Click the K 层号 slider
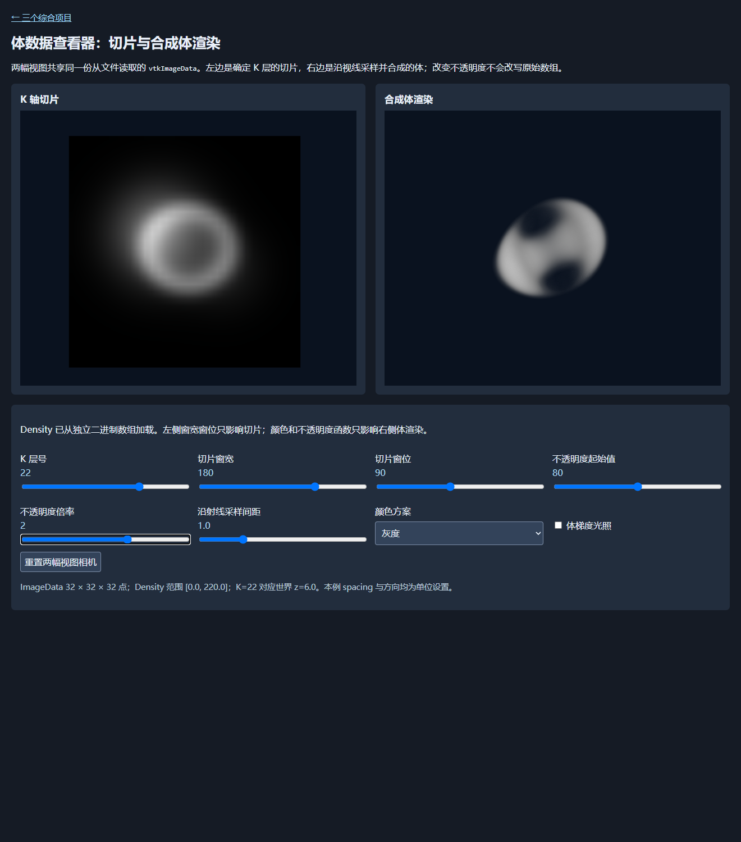The image size is (741, 842). click(x=106, y=487)
